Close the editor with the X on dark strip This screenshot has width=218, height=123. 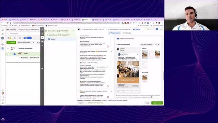click(x=42, y=30)
